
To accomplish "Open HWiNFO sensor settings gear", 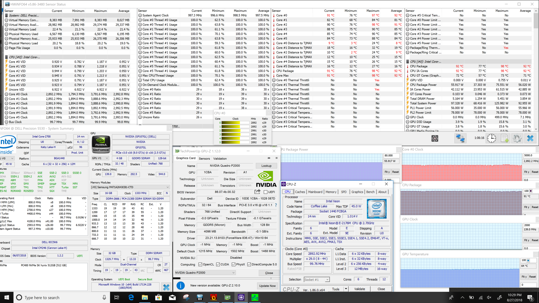I will click(x=517, y=138).
